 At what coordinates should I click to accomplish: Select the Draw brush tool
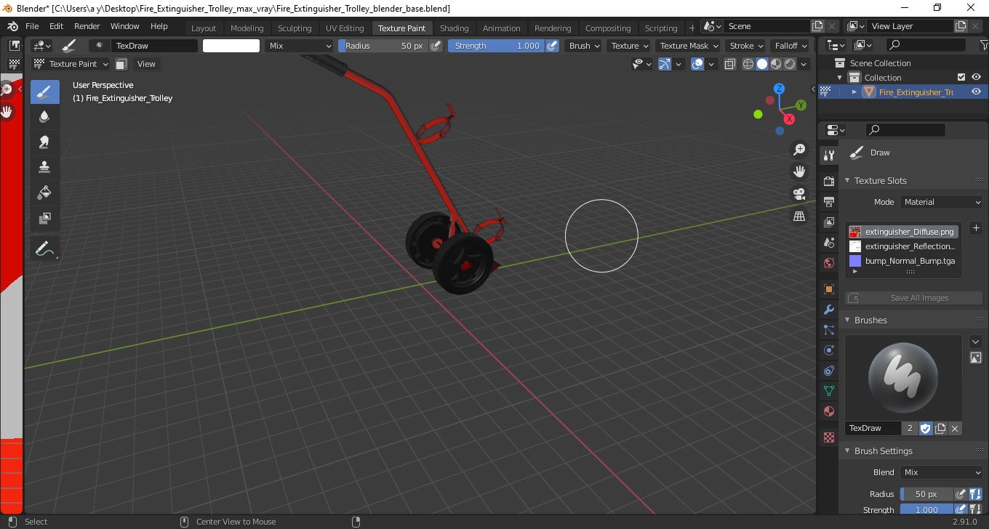point(44,92)
